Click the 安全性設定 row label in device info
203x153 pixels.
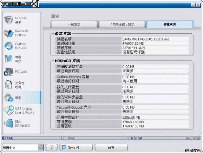66,52
